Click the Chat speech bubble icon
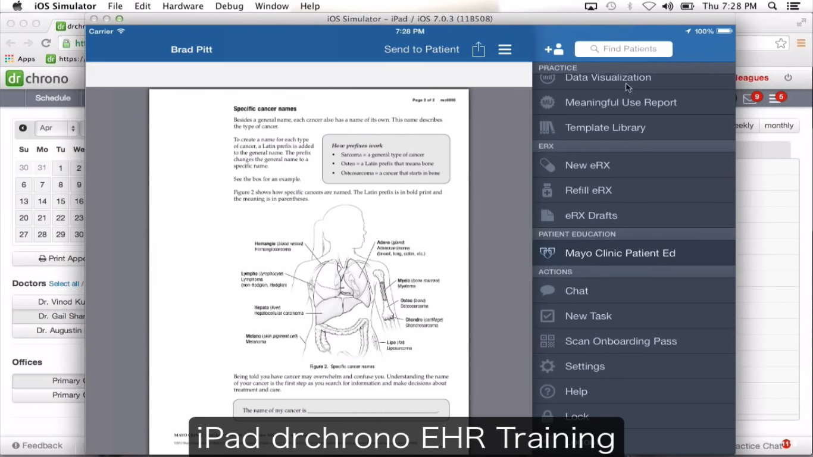The height and width of the screenshot is (457, 813). (x=547, y=291)
